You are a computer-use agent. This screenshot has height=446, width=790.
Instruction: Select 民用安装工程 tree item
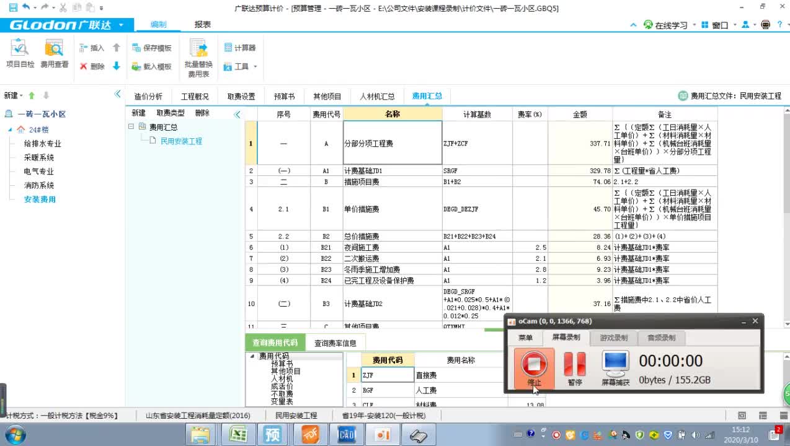(181, 141)
